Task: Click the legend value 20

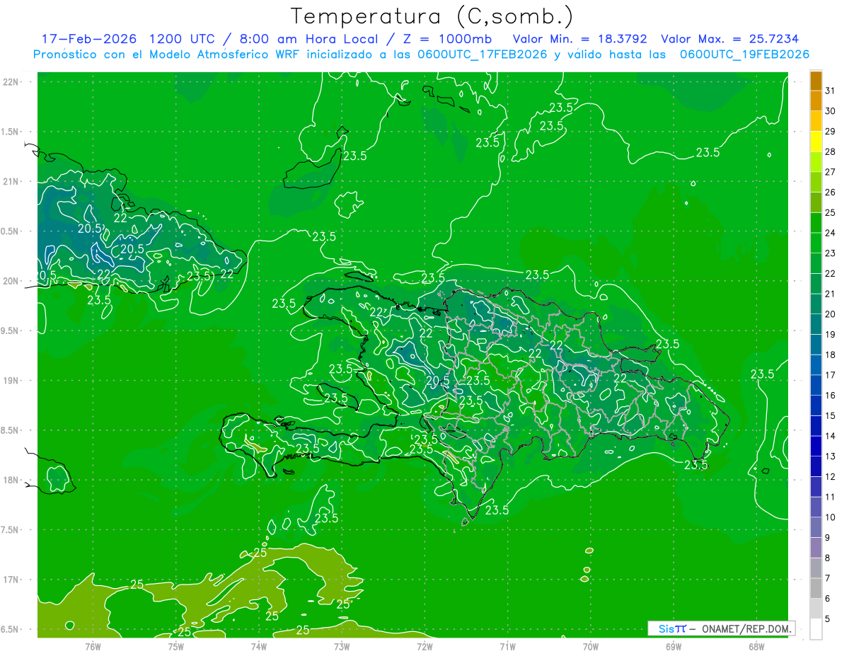Action: click(831, 314)
